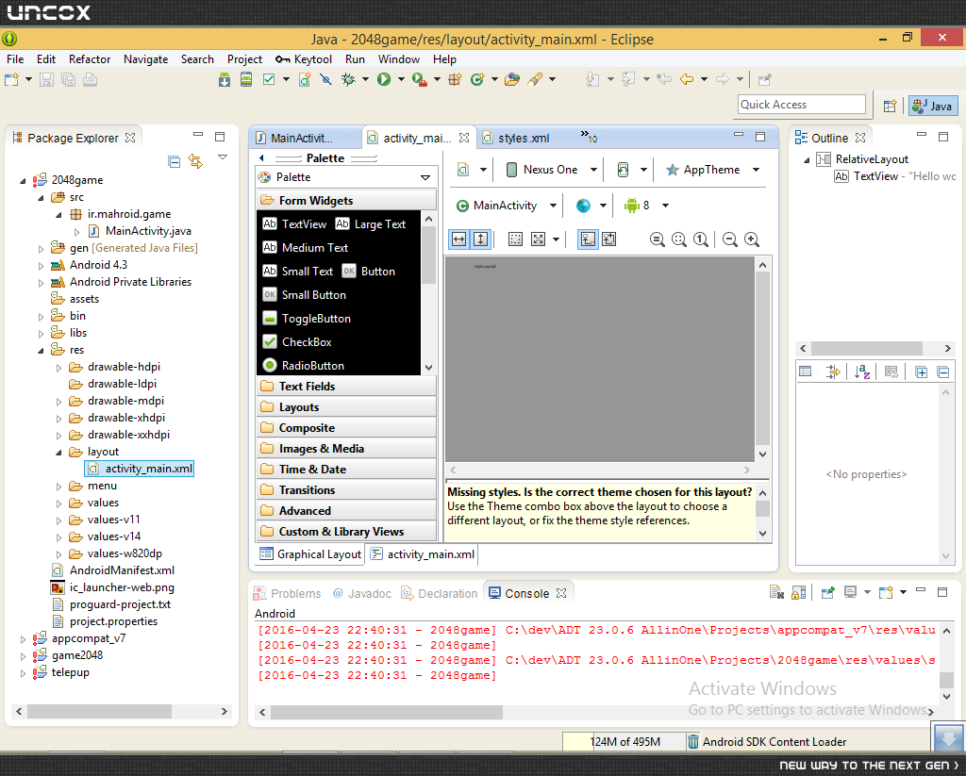Open the Custom & Library Views category

pyautogui.click(x=346, y=531)
